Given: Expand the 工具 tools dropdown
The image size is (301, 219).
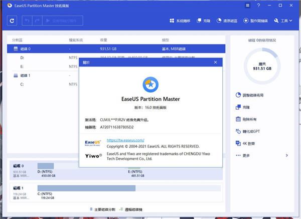Looking at the screenshot, I should (x=283, y=20).
